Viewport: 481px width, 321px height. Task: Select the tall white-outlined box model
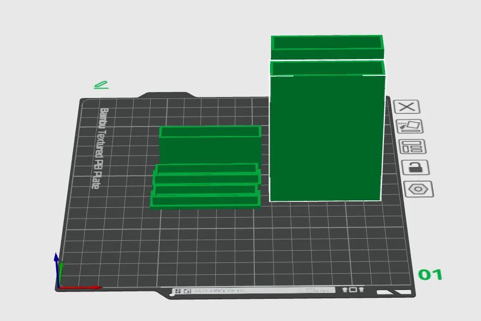coord(327,138)
